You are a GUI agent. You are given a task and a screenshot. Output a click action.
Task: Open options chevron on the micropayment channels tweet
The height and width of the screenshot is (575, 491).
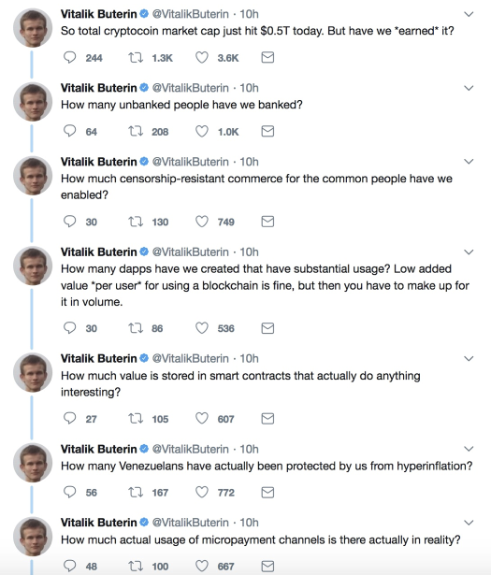469,523
